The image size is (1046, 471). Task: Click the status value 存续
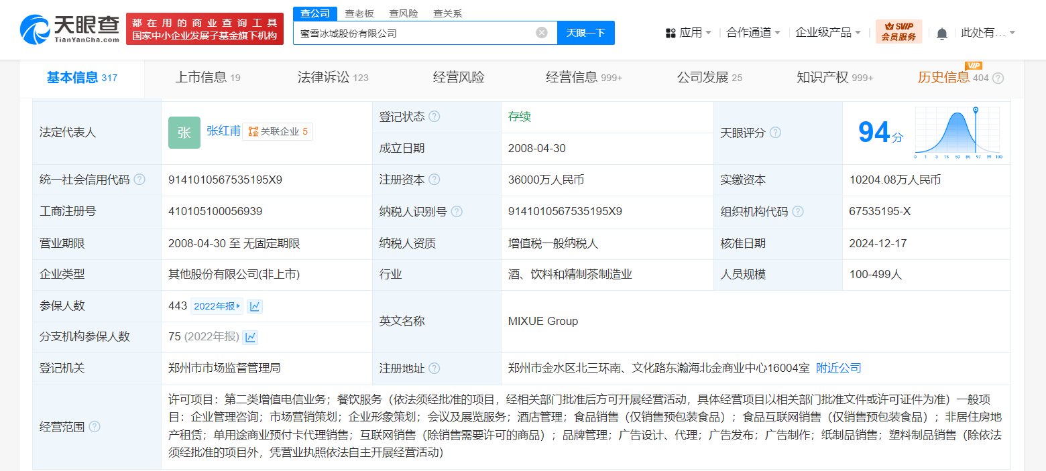520,117
